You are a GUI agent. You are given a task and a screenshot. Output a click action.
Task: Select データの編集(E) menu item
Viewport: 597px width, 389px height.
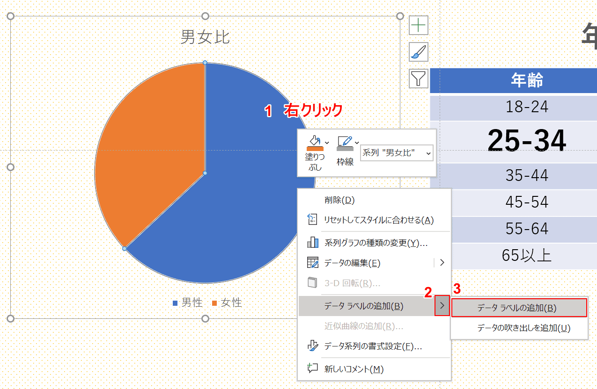pyautogui.click(x=374, y=263)
